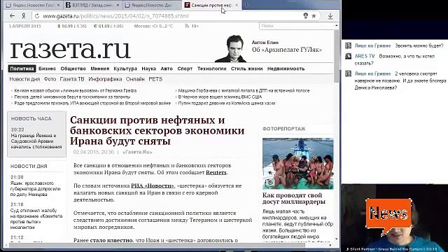448x252 pixels.
Task: Switch to the third Яндекс.Новости tab
Action: [x=152, y=5]
